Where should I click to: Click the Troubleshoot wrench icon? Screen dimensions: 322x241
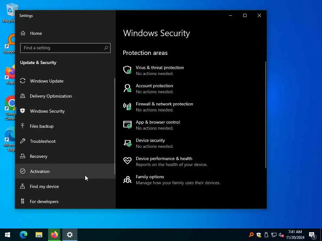click(23, 141)
